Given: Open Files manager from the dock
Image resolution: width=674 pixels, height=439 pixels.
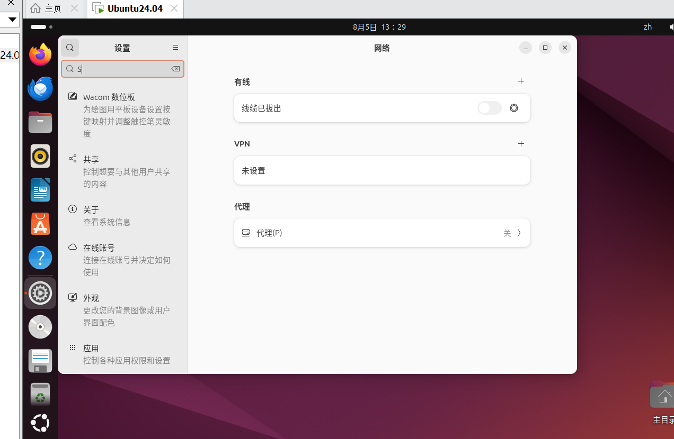Looking at the screenshot, I should [40, 122].
